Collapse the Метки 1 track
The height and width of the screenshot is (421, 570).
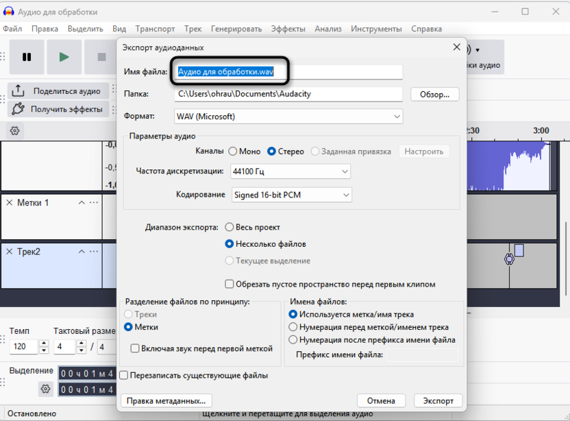(x=82, y=203)
